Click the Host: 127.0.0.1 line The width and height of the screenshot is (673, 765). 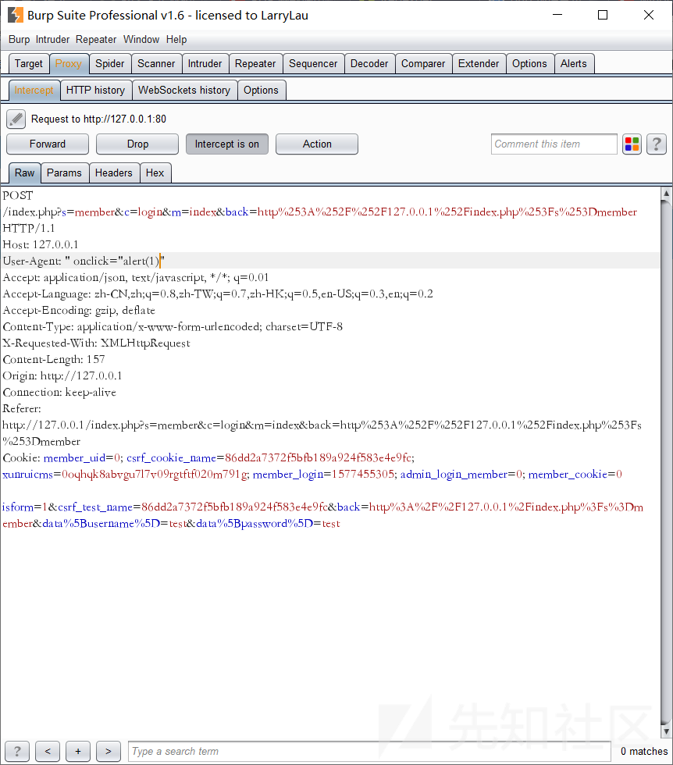pos(41,244)
